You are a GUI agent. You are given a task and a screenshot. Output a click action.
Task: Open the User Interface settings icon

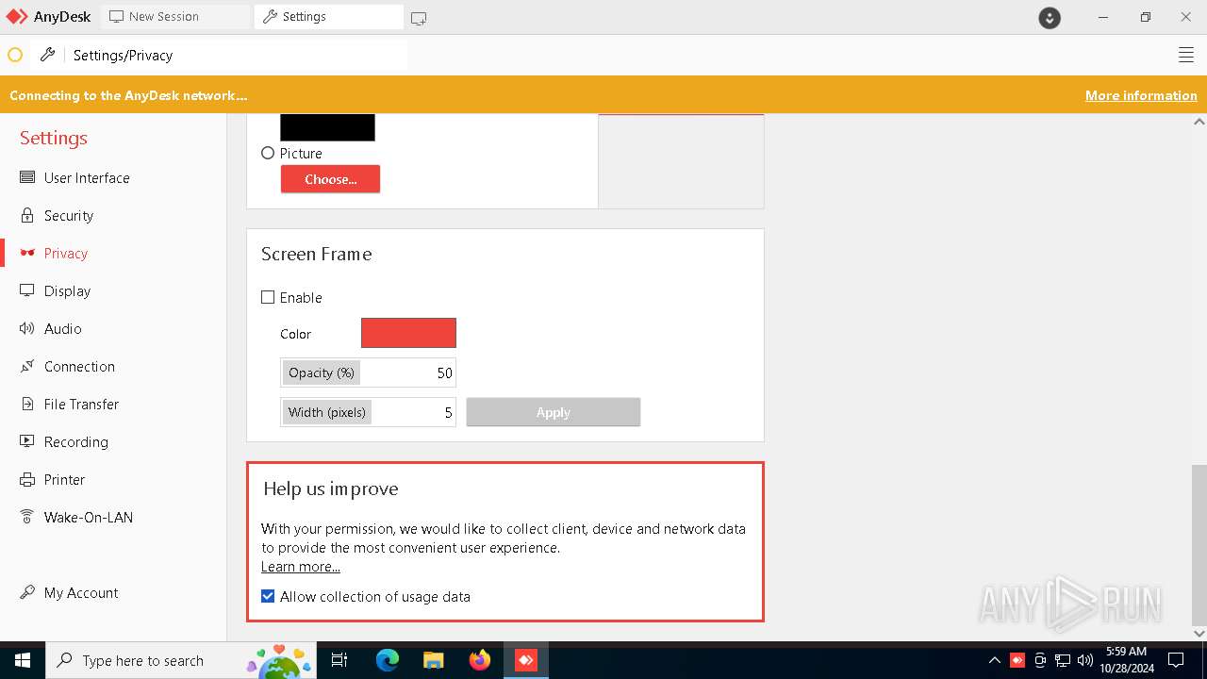(x=27, y=177)
